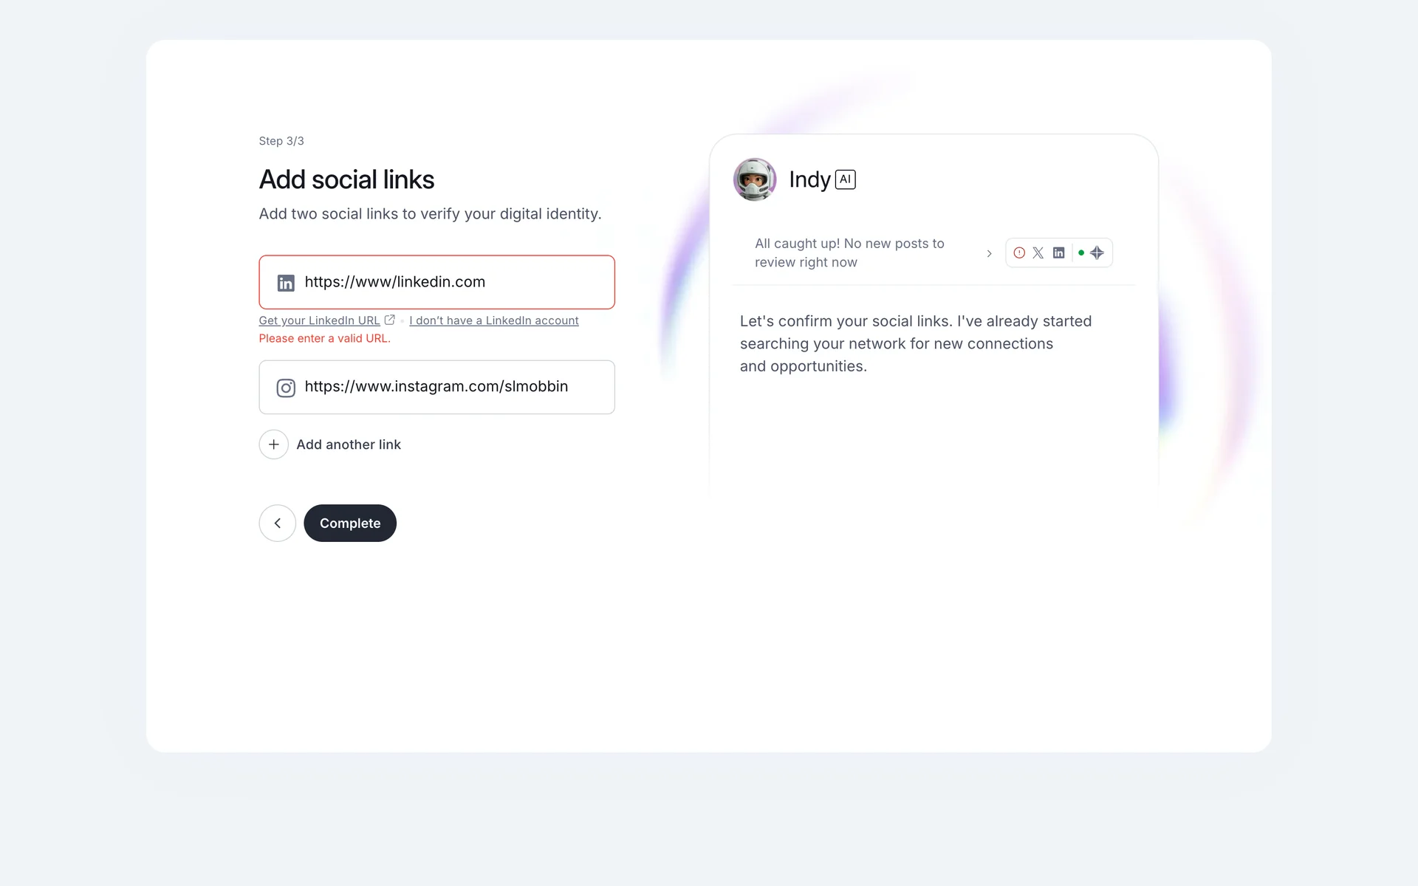Viewport: 1418px width, 886px height.
Task: Click the LinkedIn icon in Indy's status pill
Action: 1058,253
